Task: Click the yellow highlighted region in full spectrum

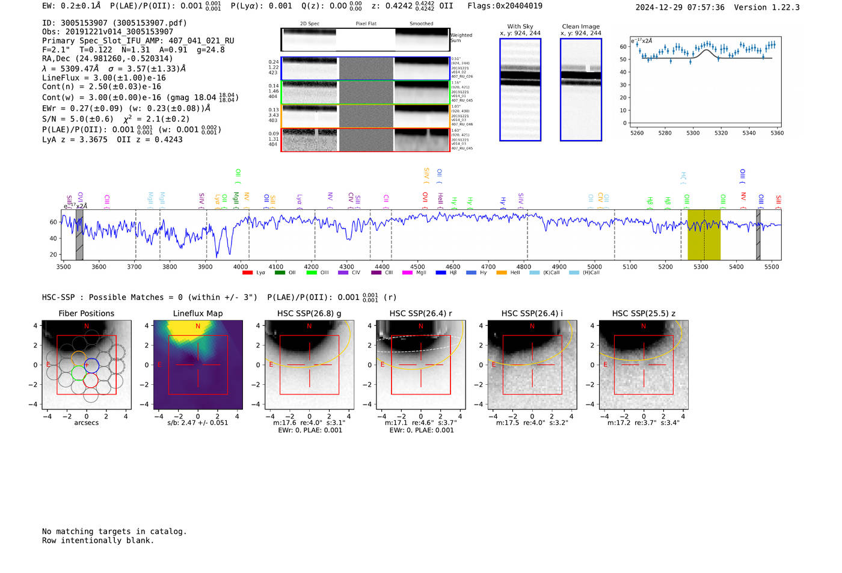Action: pos(704,234)
